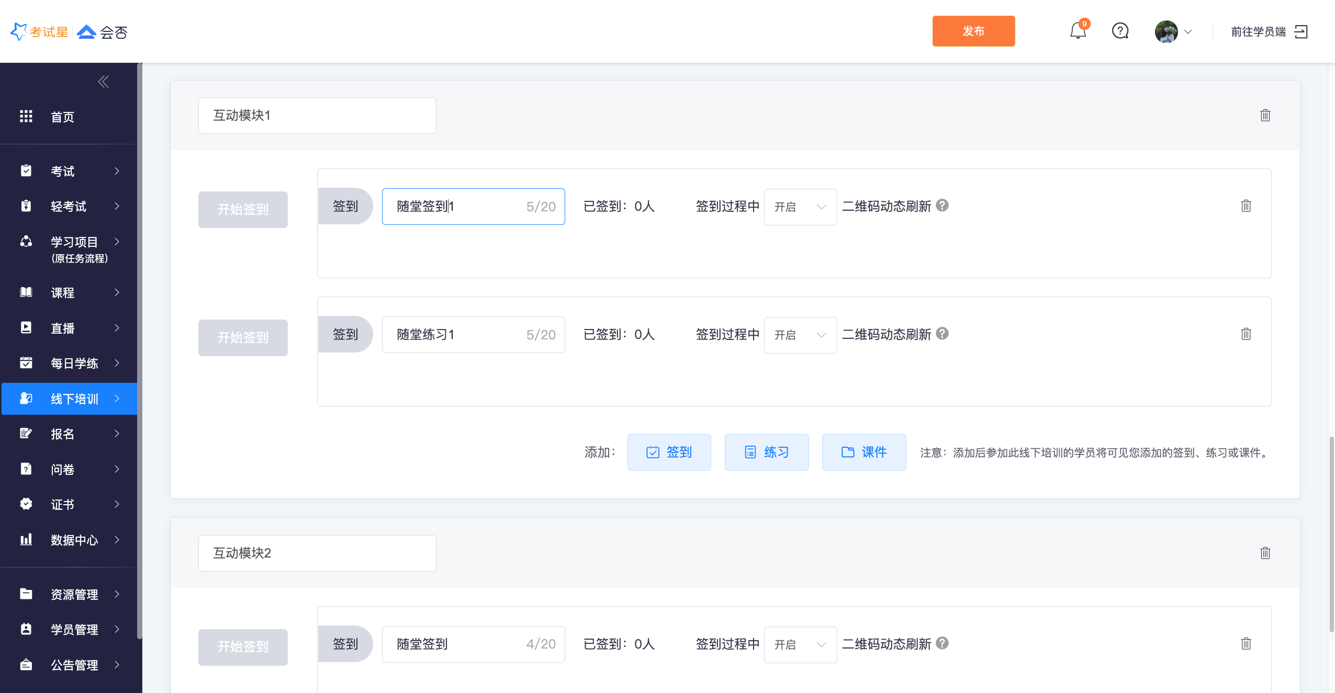Show QR refresh help tip for 随堂签到1
Image resolution: width=1335 pixels, height=693 pixels.
(x=942, y=206)
